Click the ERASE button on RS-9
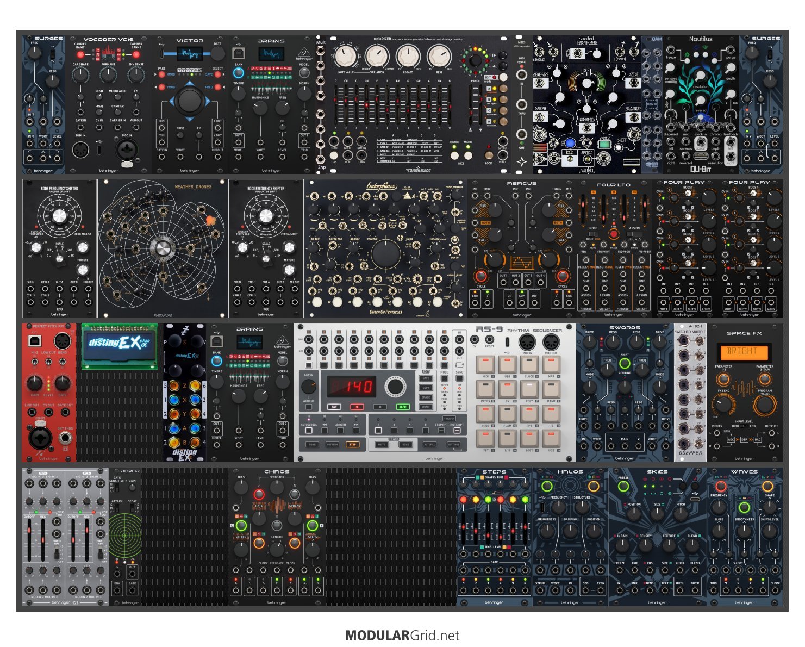 (x=426, y=397)
